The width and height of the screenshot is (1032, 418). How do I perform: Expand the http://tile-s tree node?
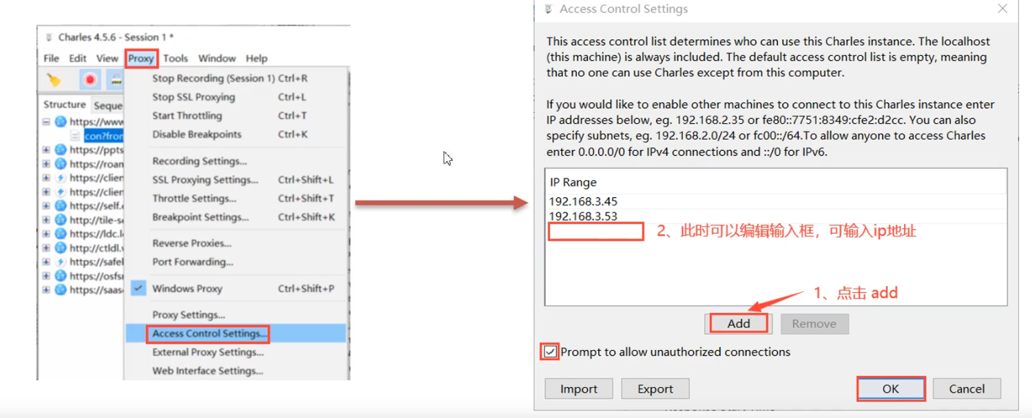[46, 220]
